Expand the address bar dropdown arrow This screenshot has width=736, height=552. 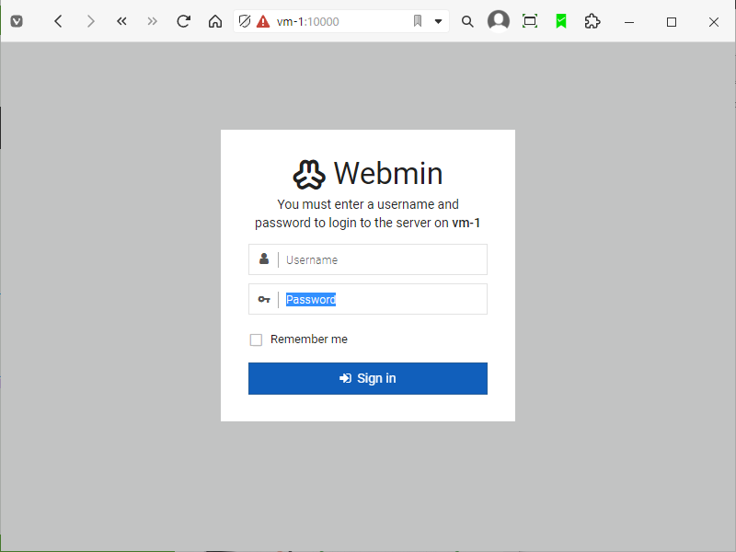[x=439, y=21]
